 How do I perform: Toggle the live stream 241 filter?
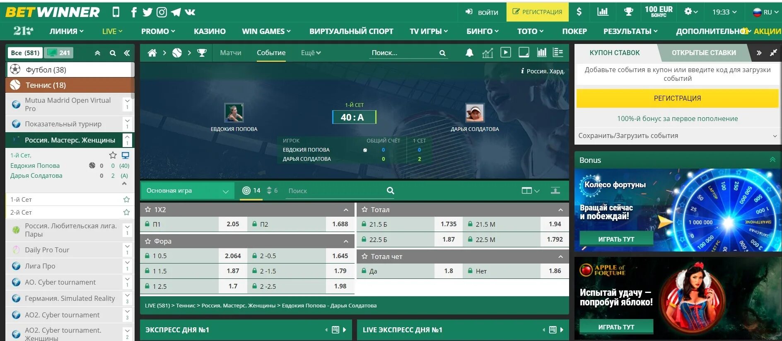pyautogui.click(x=58, y=53)
